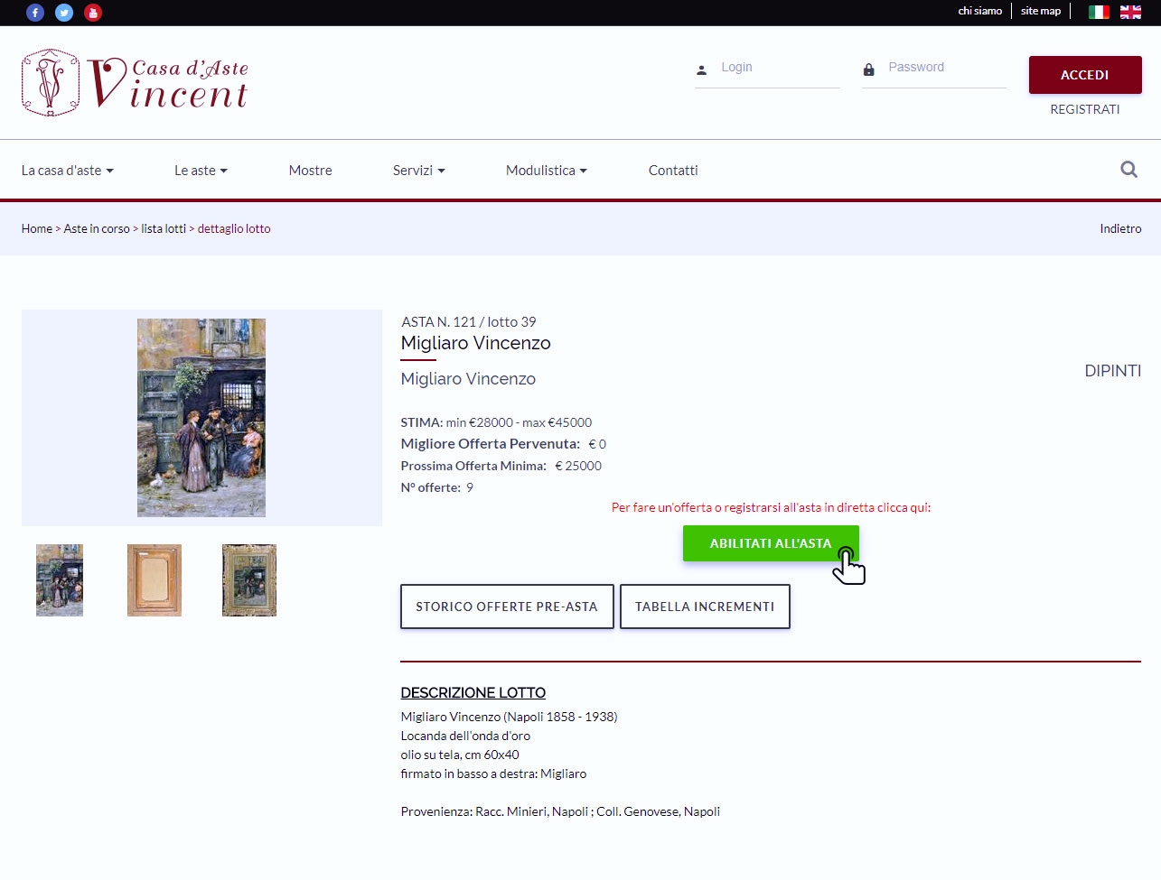Open the chi siamo link

pos(980,11)
